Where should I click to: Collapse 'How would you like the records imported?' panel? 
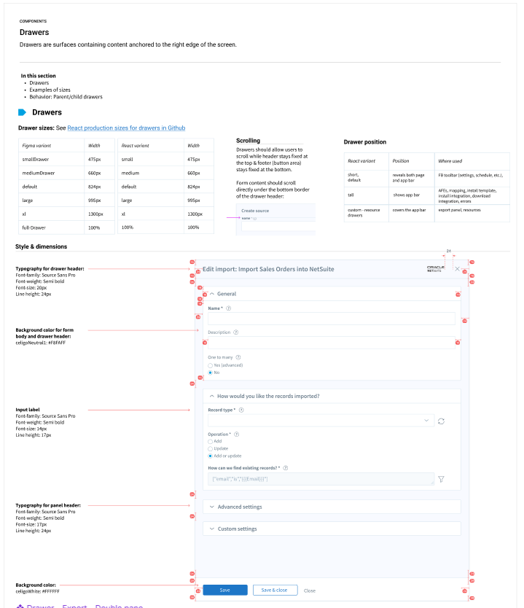[x=211, y=397]
